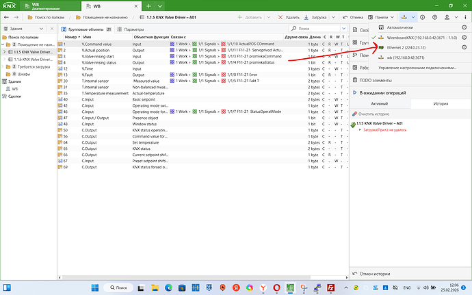
Task: Open the settings gear for Автоматически
Action: (x=464, y=27)
